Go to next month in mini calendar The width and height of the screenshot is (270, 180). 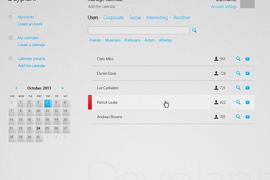tap(62, 88)
